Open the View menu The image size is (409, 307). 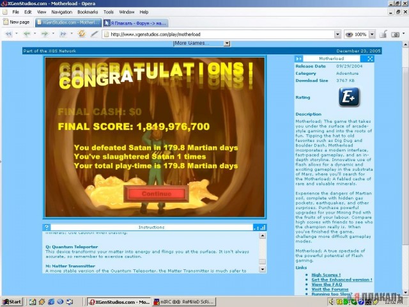coord(42,12)
